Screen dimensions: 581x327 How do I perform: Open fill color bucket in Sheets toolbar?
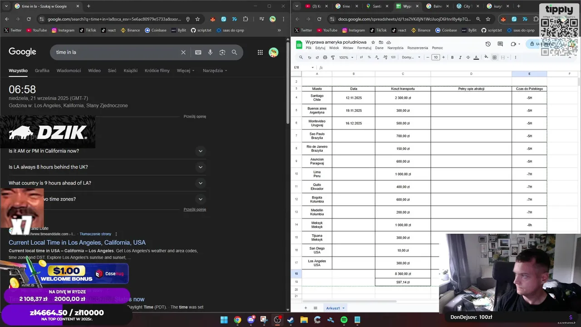click(x=486, y=57)
